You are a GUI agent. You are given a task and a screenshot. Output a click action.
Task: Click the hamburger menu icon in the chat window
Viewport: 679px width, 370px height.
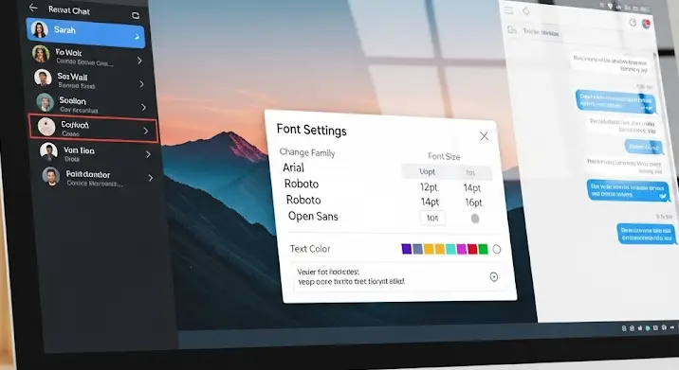[509, 10]
